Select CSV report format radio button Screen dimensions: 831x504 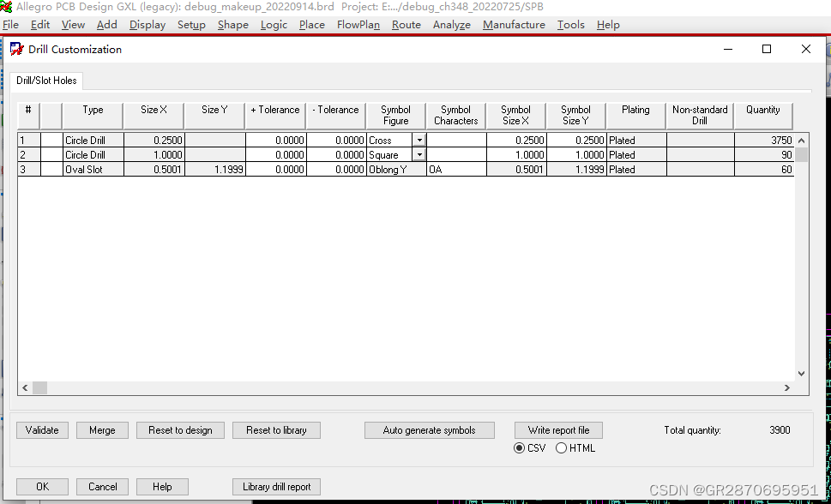coord(520,448)
